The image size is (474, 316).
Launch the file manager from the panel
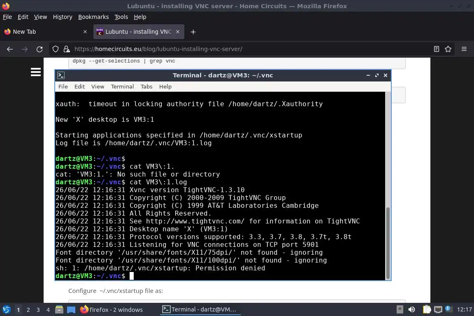[x=59, y=310]
